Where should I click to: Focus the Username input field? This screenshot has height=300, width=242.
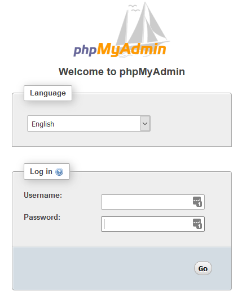coord(153,202)
